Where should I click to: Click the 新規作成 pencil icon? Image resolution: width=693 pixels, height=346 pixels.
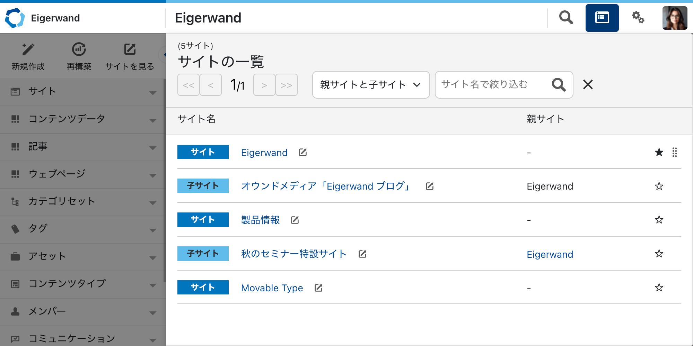click(28, 49)
